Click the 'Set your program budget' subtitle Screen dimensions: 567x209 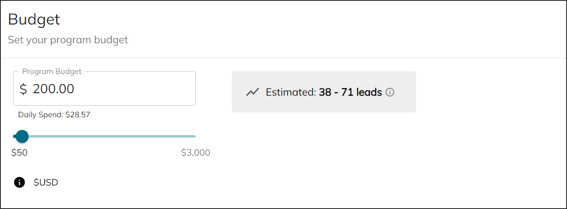coord(68,40)
